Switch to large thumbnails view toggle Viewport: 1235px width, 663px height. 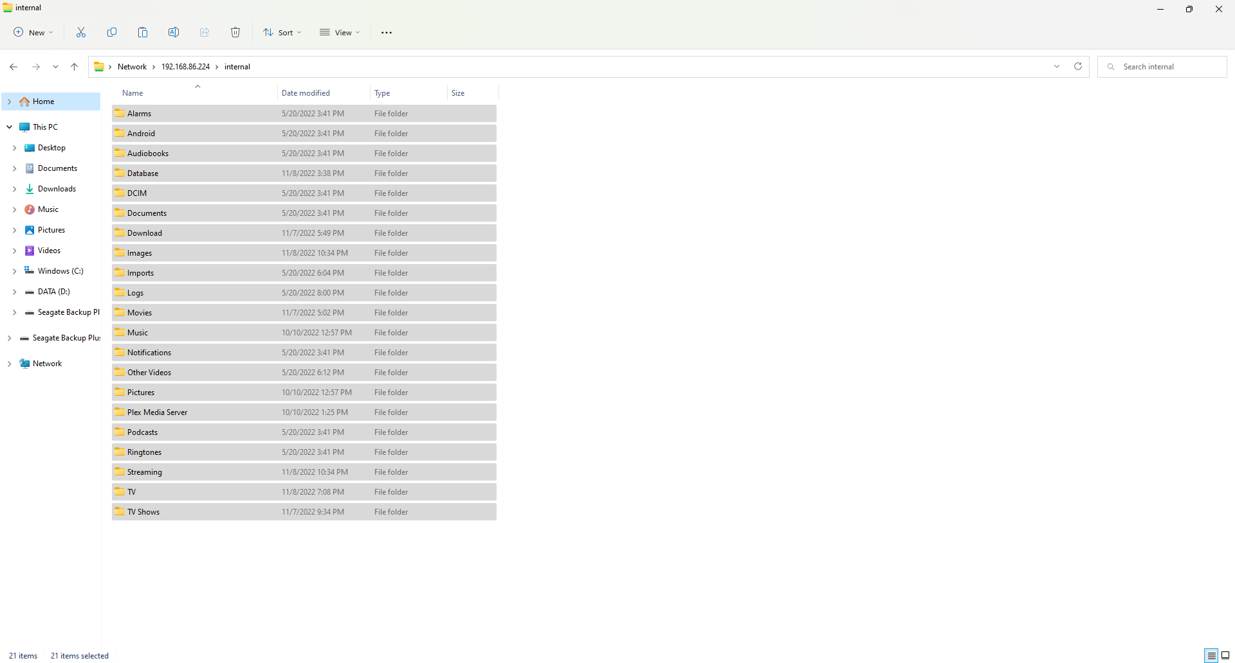point(1225,655)
